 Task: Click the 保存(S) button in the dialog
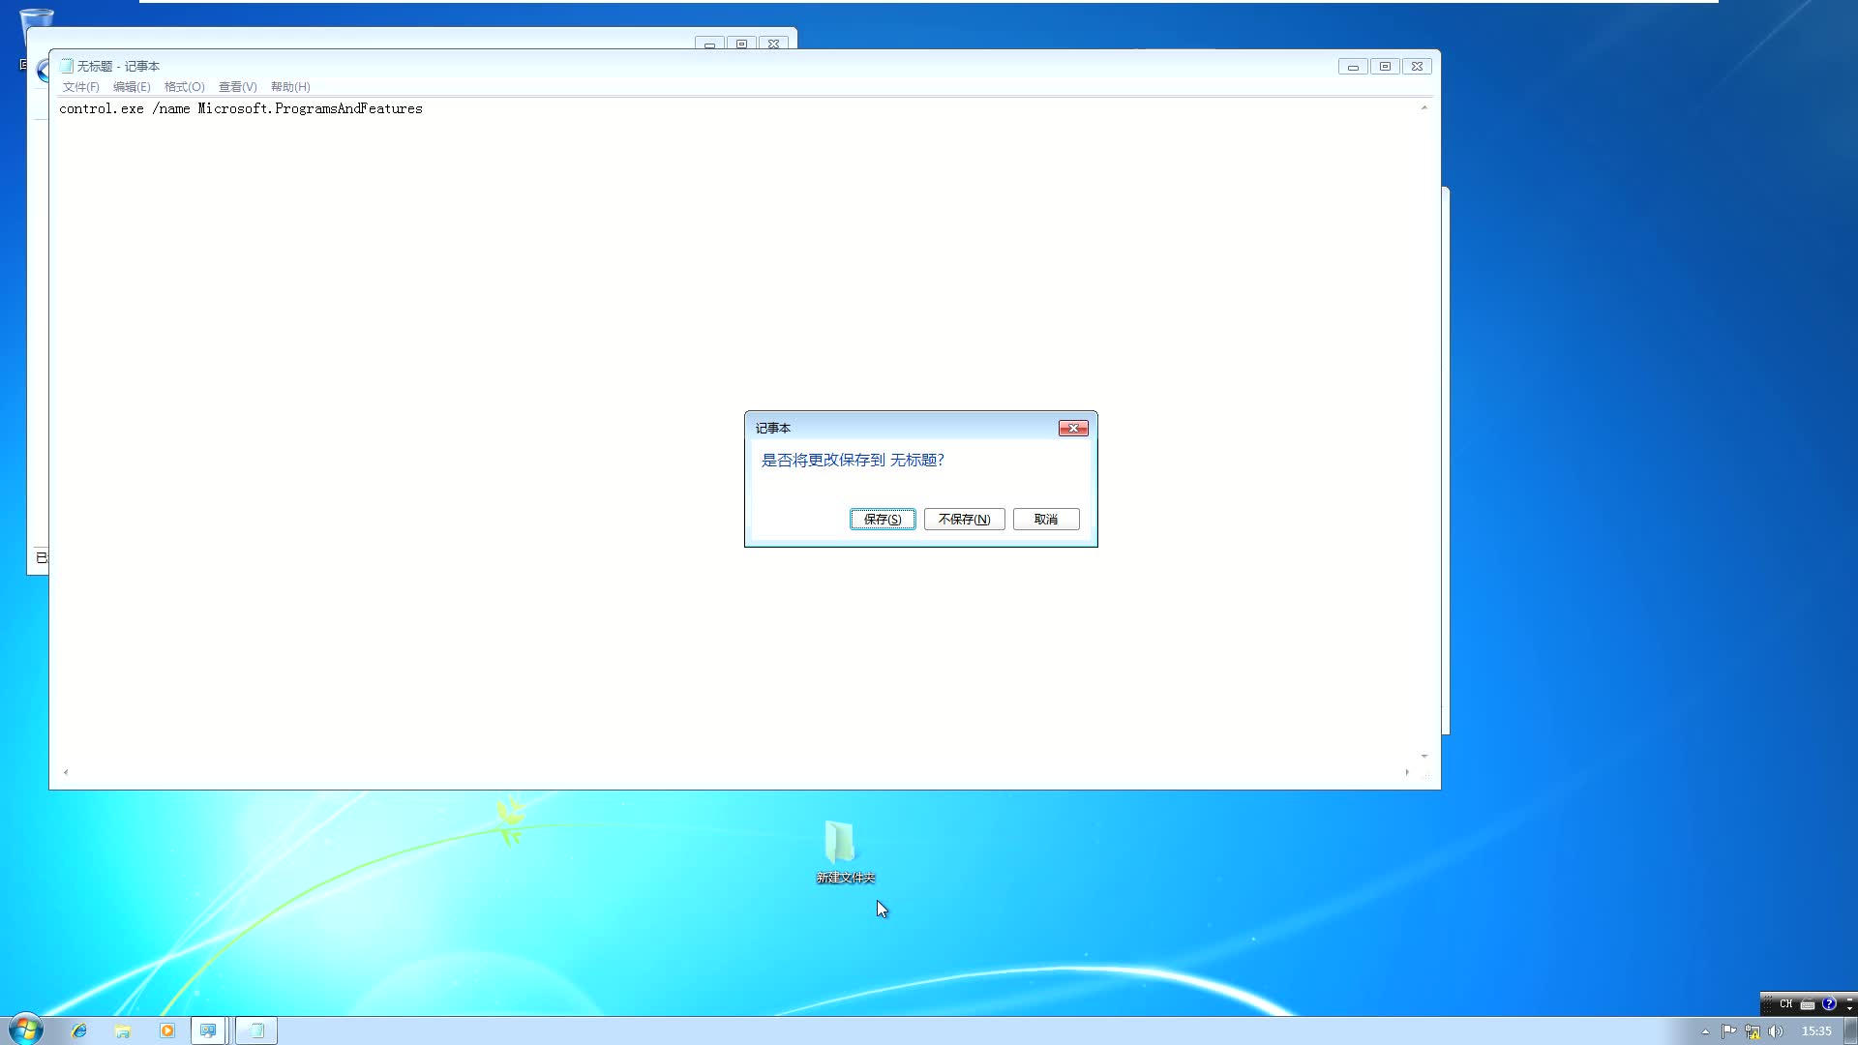[883, 520]
